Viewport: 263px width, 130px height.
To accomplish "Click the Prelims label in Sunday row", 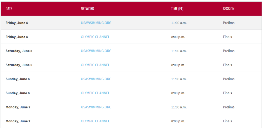I will [229, 79].
